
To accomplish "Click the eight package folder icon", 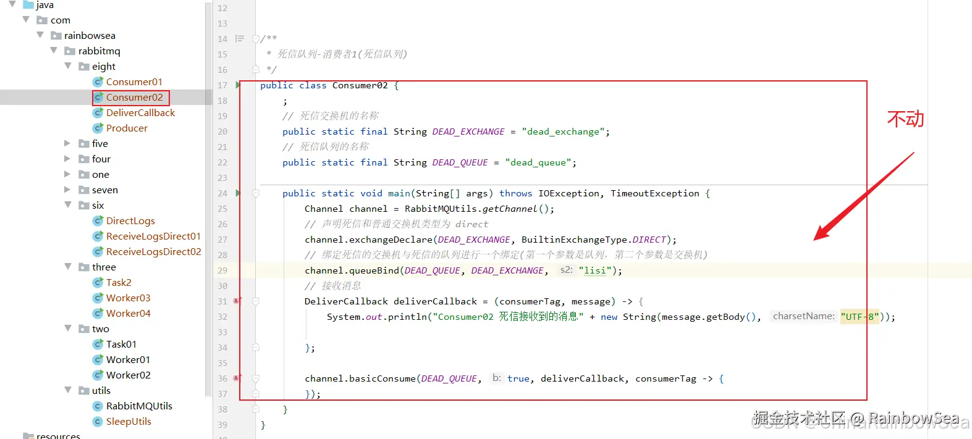I will [84, 66].
